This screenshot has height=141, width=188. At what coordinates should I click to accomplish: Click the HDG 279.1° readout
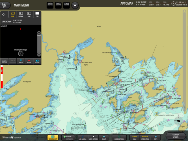point(159,4)
